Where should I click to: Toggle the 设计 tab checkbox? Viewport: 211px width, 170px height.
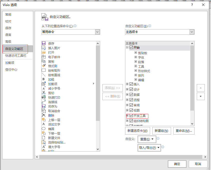pyautogui.click(x=131, y=89)
